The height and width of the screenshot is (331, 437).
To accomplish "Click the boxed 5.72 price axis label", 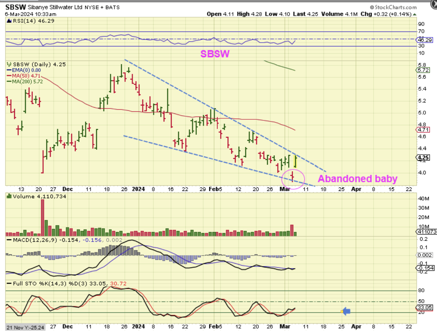I will [423, 70].
